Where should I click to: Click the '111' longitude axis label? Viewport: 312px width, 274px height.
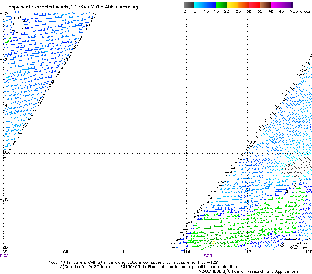pos(125,252)
